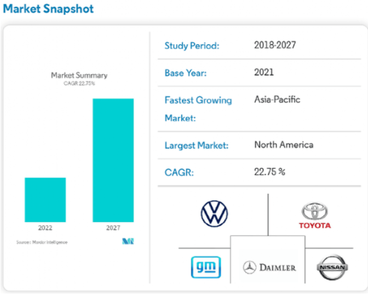Click the Volkswagen logo
The width and height of the screenshot is (368, 294).
click(x=214, y=214)
